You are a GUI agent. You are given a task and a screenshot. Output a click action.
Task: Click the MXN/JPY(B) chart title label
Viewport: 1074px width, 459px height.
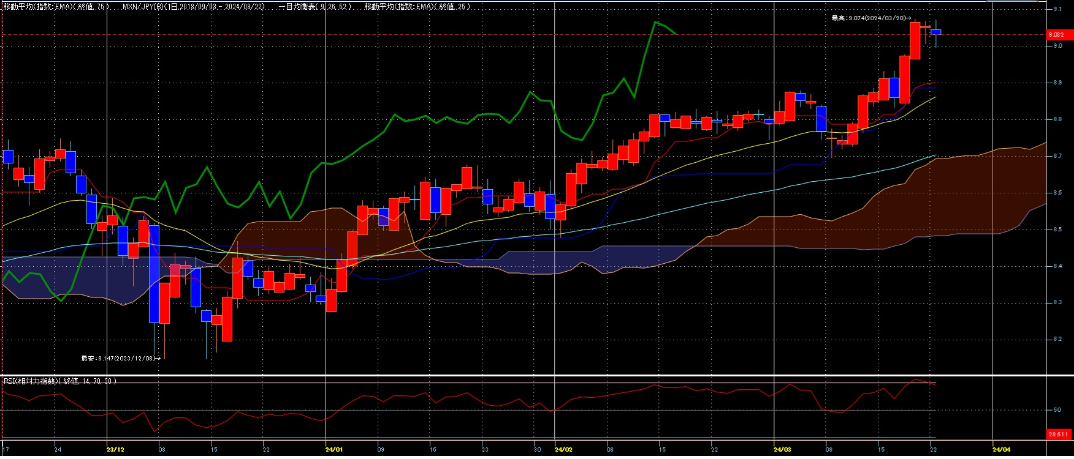[x=194, y=6]
